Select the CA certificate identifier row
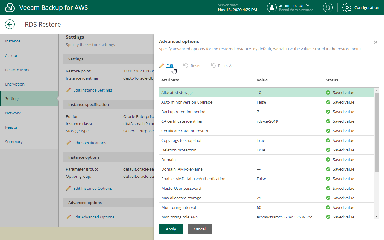 coord(266,121)
